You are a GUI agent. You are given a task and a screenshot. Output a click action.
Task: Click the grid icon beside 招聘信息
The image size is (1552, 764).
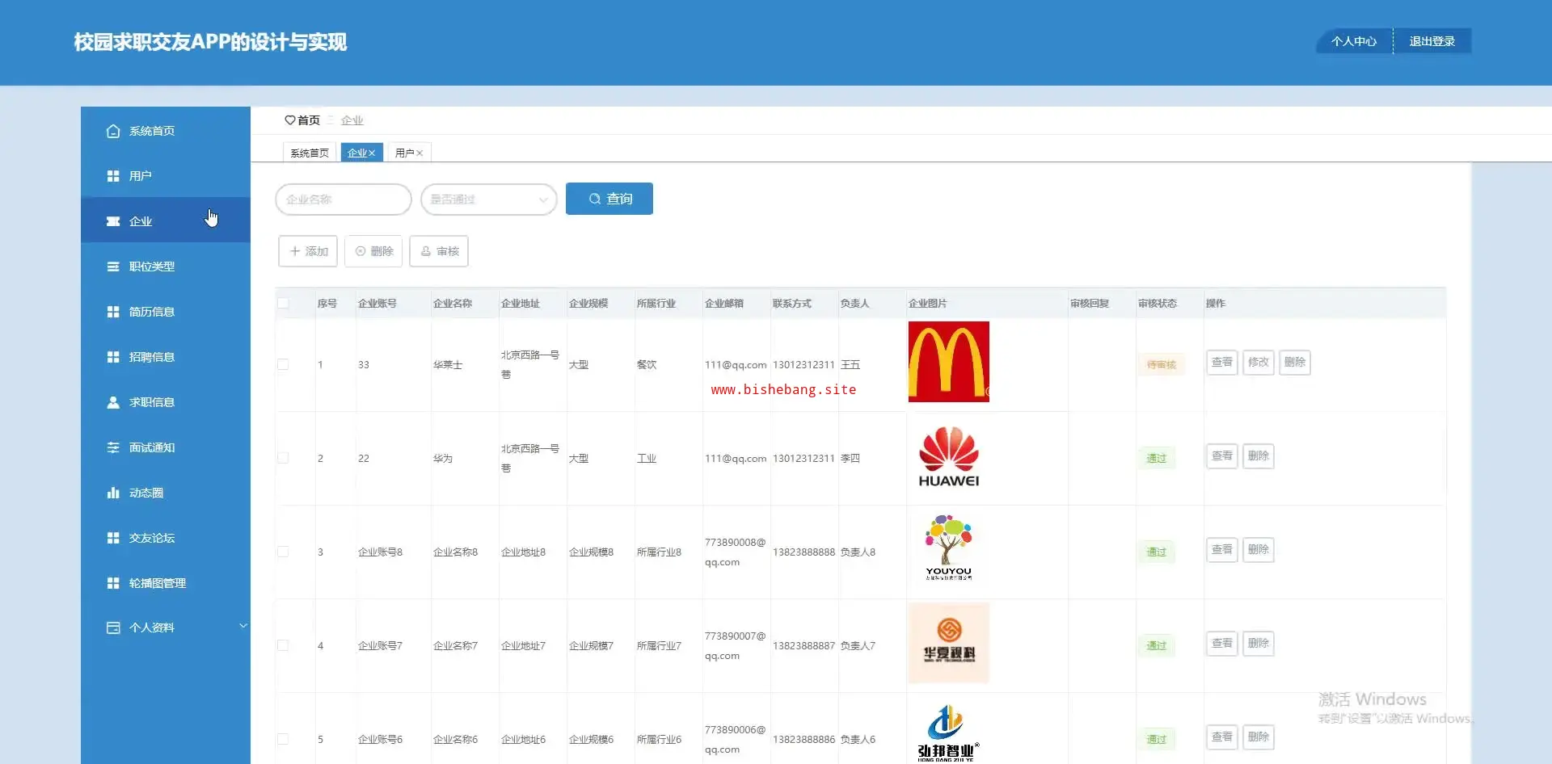pyautogui.click(x=113, y=357)
